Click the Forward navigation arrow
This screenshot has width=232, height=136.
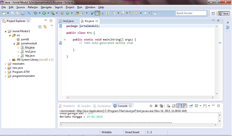tap(145, 13)
